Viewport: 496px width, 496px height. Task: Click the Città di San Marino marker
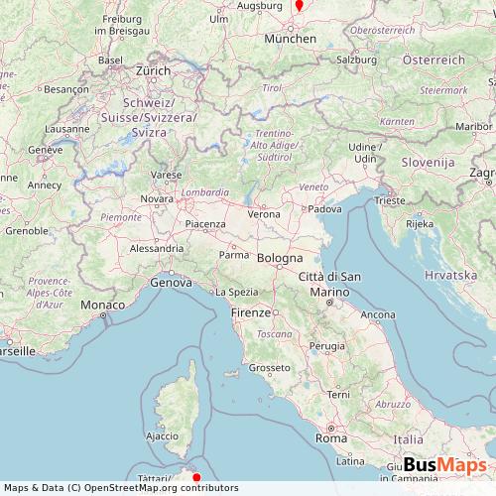(x=329, y=303)
